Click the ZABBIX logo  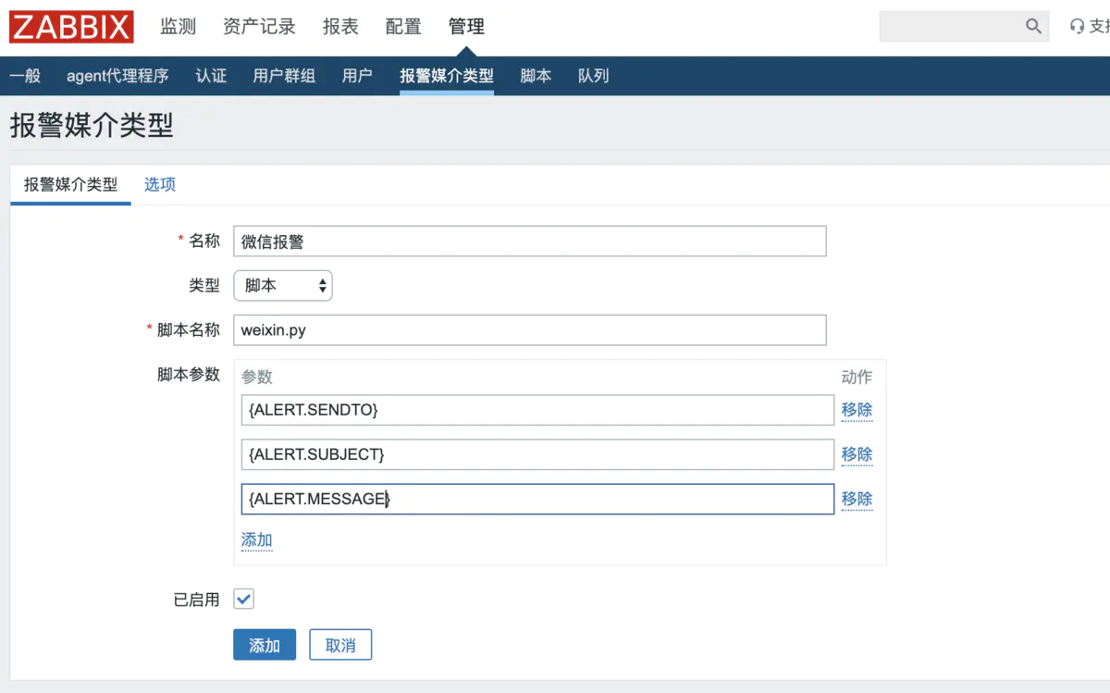click(71, 27)
